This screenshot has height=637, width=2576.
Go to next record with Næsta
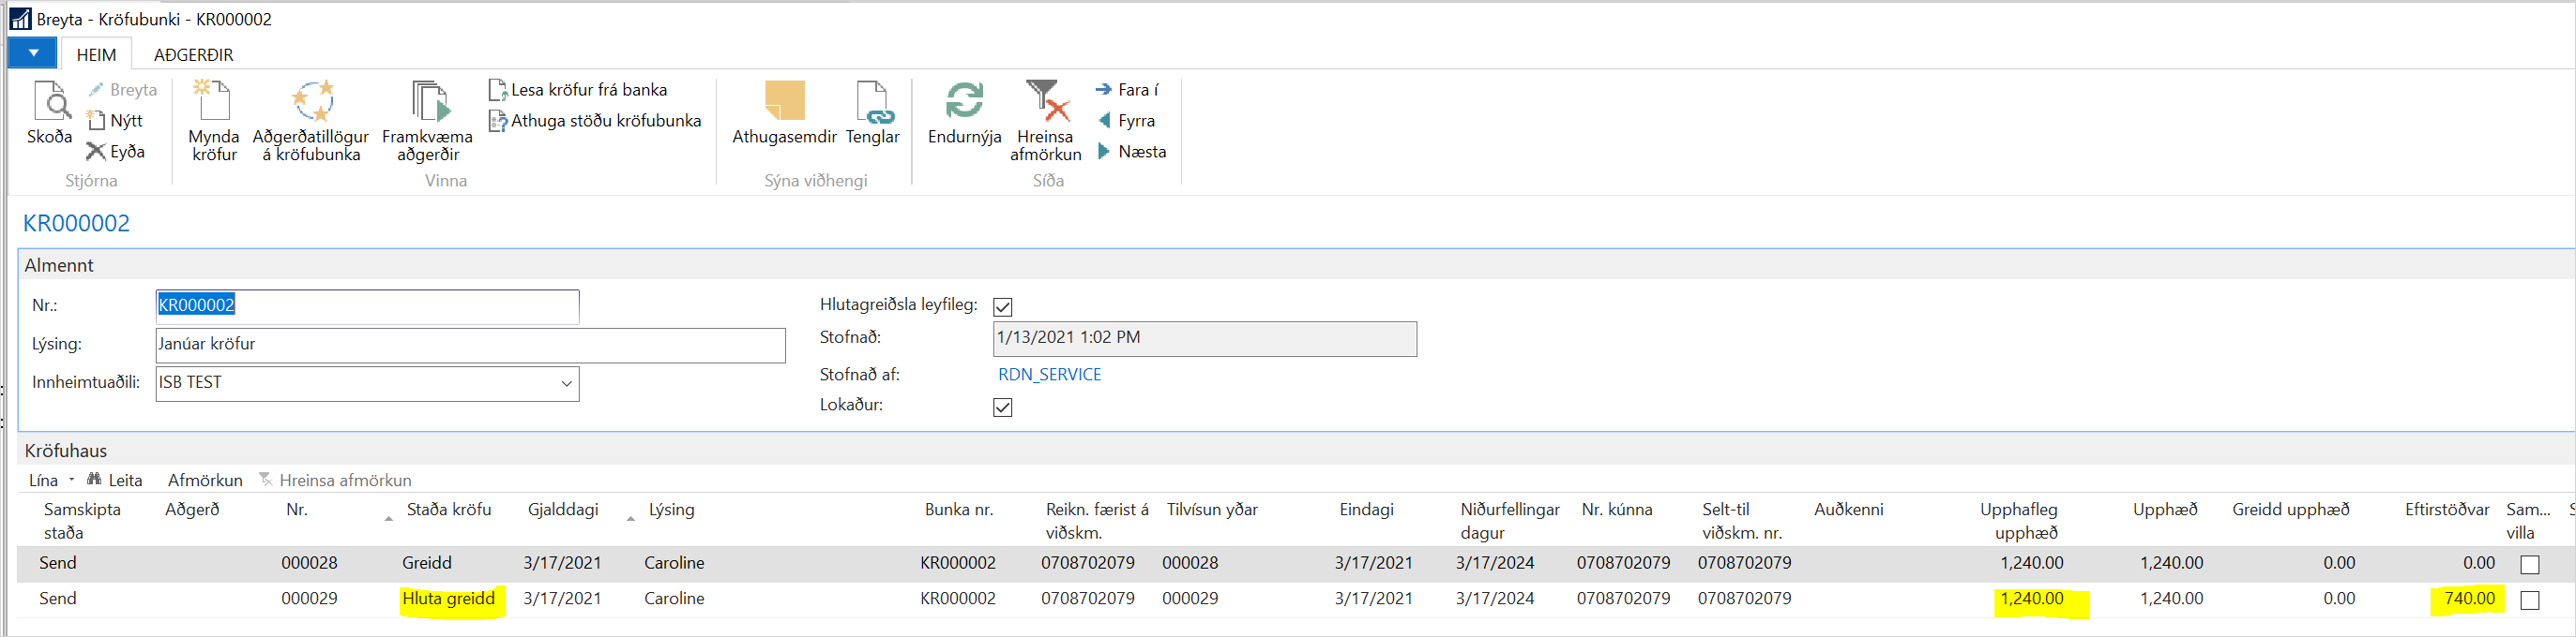coord(1131,152)
